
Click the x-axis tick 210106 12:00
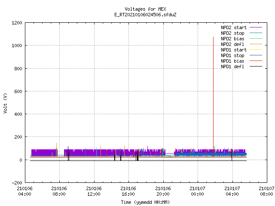click(x=94, y=191)
